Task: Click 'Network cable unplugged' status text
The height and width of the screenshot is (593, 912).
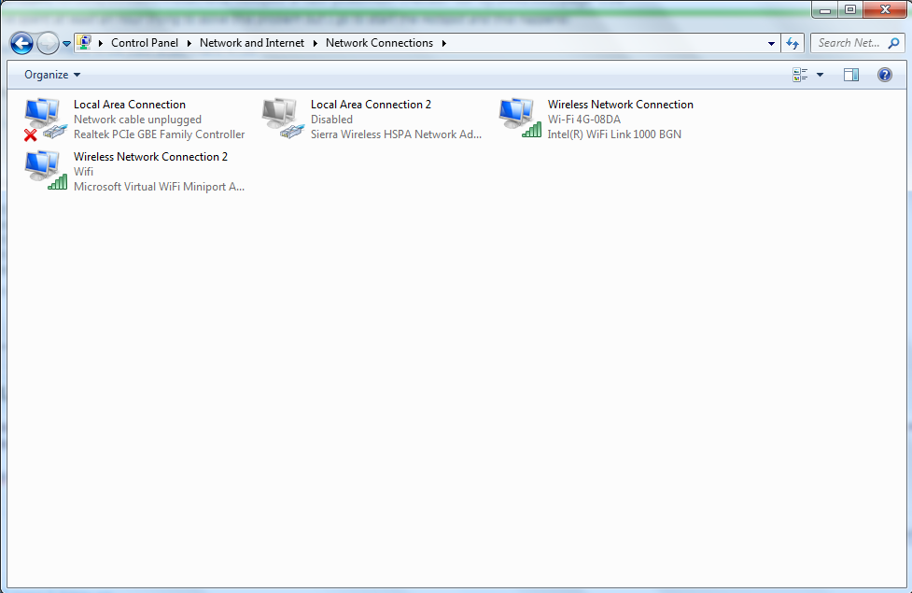Action: (x=137, y=120)
